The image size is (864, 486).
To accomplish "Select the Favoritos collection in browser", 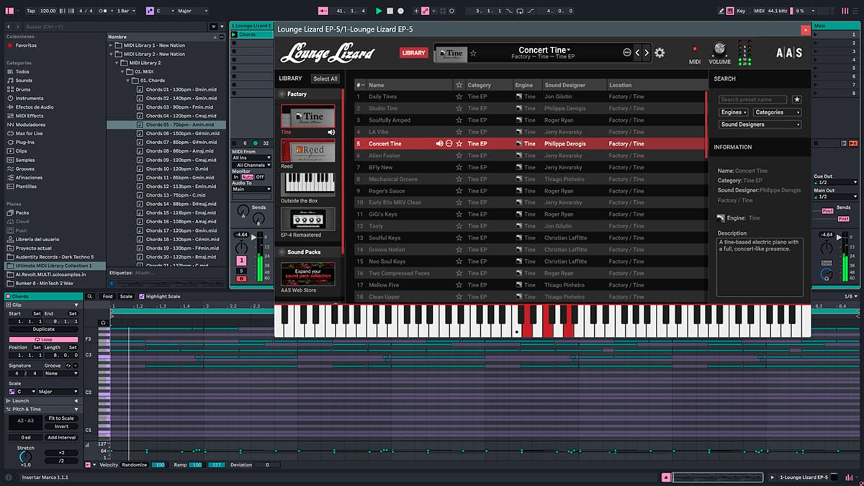I will (x=26, y=45).
